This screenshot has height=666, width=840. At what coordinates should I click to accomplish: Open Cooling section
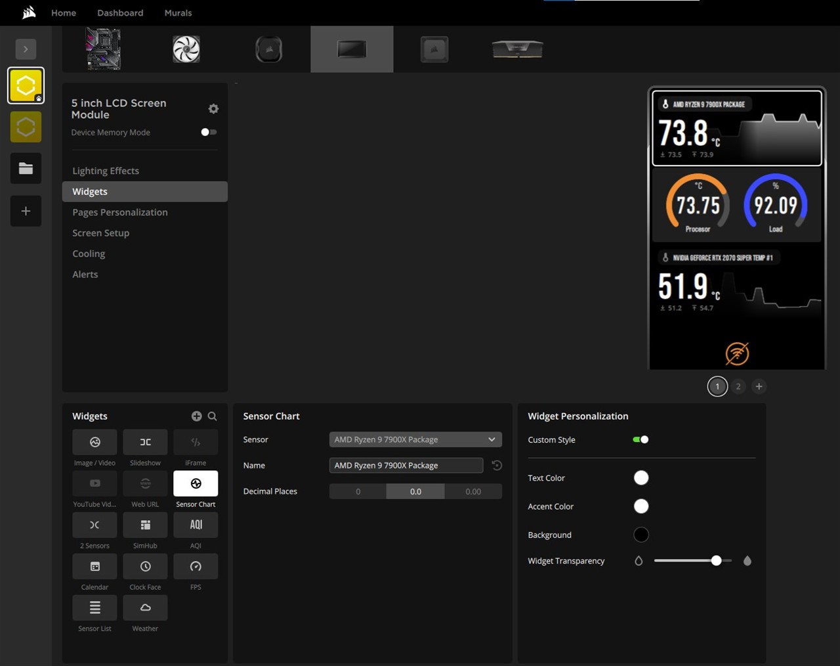coord(89,254)
